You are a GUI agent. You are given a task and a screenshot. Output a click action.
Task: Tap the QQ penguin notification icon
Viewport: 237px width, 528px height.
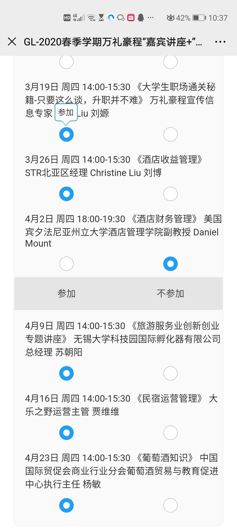(x=141, y=18)
